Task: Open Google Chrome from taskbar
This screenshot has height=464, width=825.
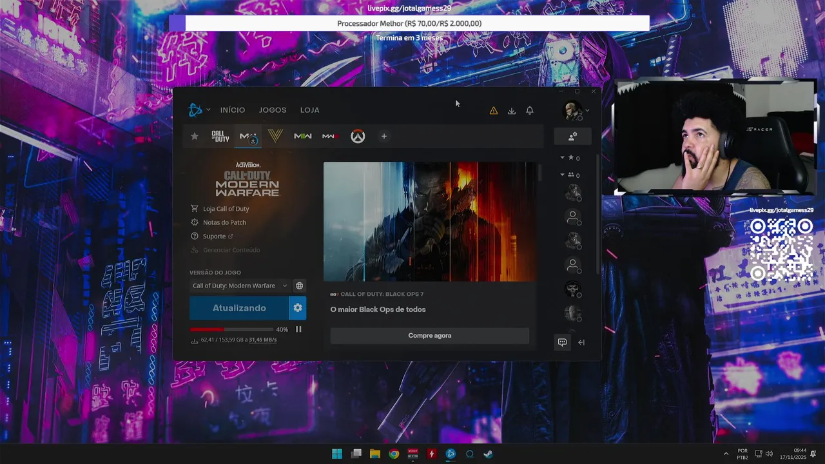Action: [x=394, y=454]
